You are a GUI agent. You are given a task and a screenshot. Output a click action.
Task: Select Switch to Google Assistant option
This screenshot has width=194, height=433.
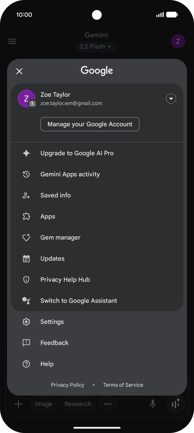[x=79, y=301]
